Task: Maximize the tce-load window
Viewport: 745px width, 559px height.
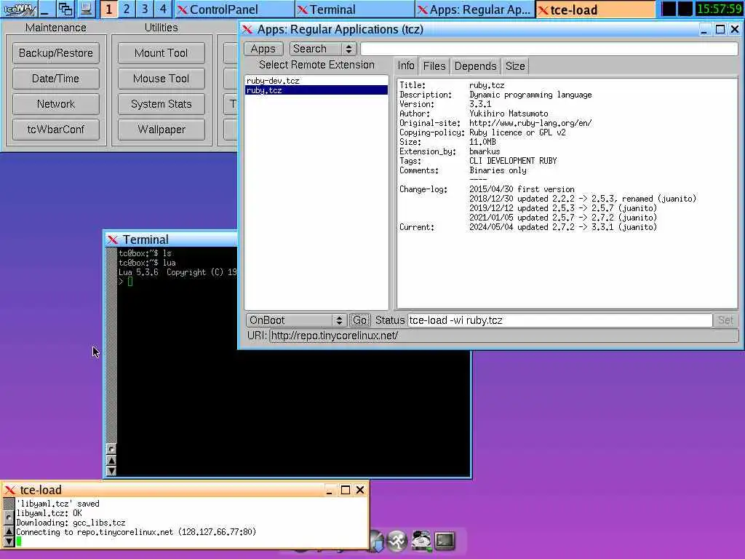Action: coord(346,490)
